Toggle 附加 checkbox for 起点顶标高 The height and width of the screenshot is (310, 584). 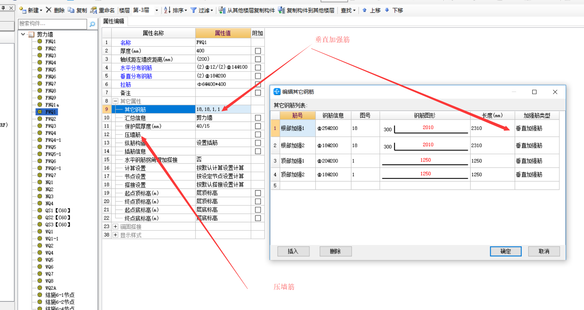258,193
